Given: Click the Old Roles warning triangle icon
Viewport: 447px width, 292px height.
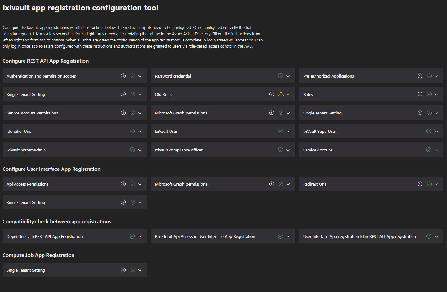Looking at the screenshot, I should tap(281, 94).
